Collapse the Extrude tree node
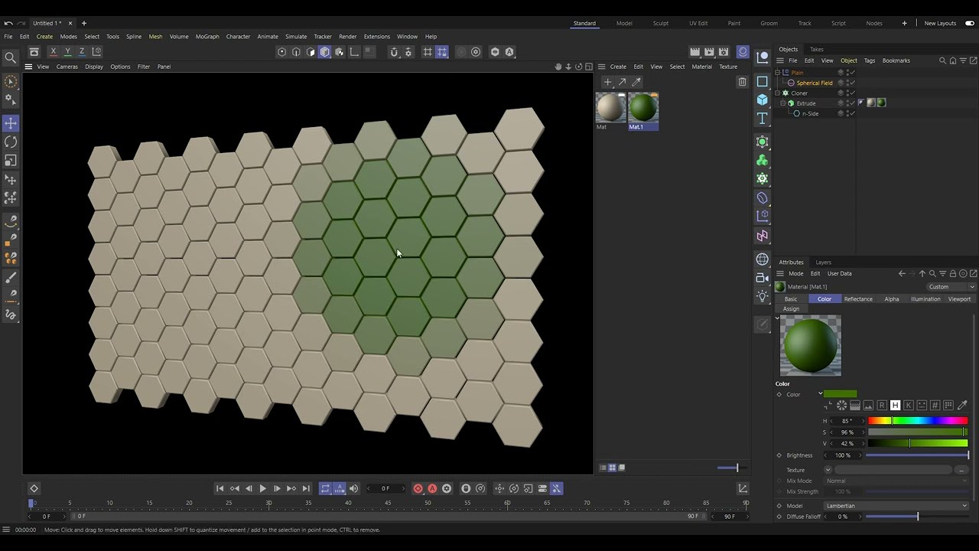This screenshot has height=551, width=979. (783, 103)
